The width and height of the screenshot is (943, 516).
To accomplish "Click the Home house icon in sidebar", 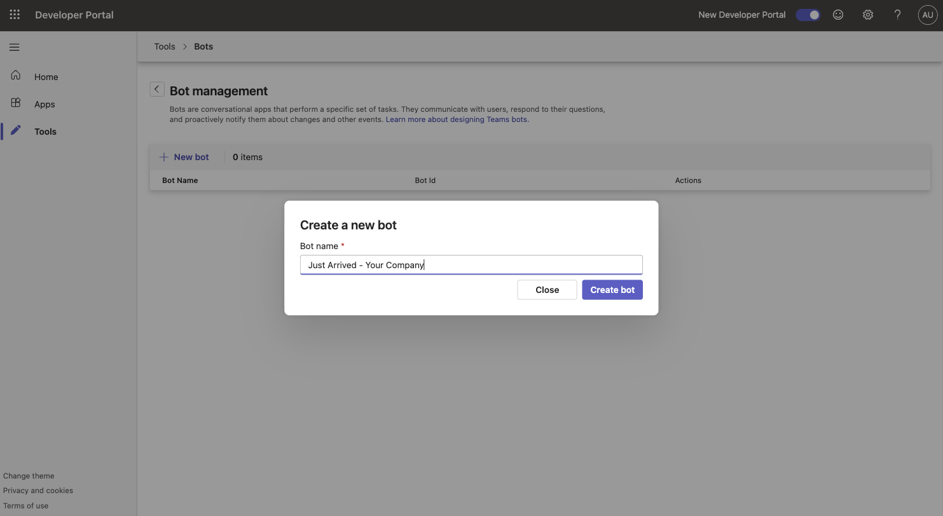I will [16, 75].
